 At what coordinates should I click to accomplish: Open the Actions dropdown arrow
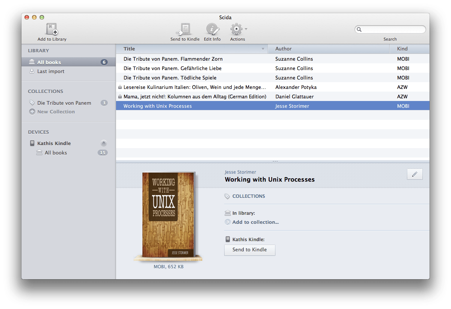[x=247, y=30]
